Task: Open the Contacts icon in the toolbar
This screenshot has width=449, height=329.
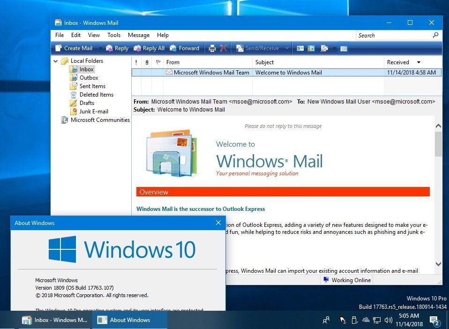Action: (300, 48)
